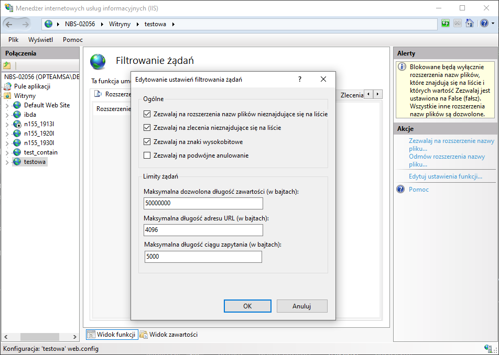Click the question mark help button in dialog
This screenshot has width=499, height=355.
[x=300, y=80]
